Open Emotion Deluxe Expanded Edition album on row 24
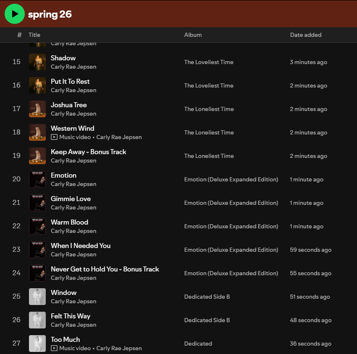The image size is (357, 354). (231, 273)
